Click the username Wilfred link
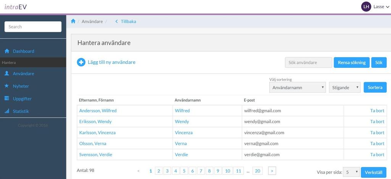Viewport: 391px width, 179px height. [182, 110]
